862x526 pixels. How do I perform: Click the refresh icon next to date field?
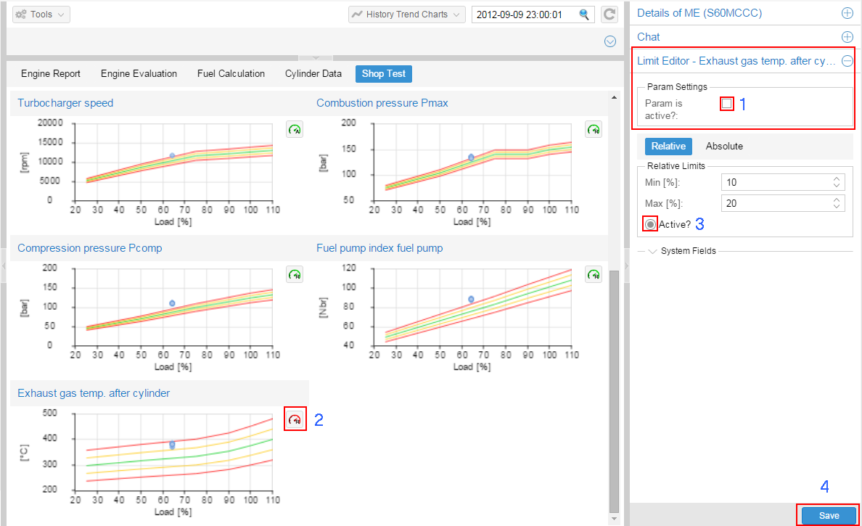[610, 15]
